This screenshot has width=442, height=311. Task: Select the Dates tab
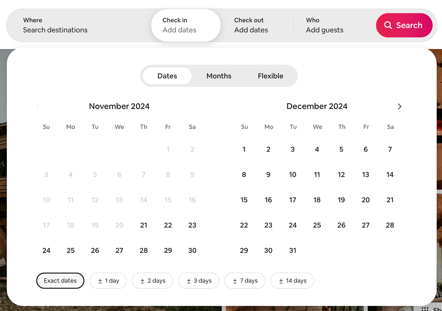[x=167, y=76]
